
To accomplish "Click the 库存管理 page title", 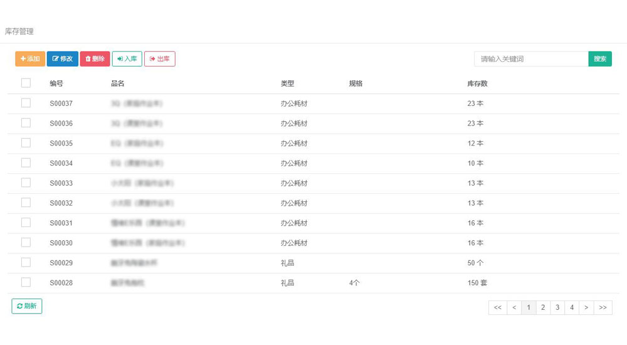I will coord(19,31).
